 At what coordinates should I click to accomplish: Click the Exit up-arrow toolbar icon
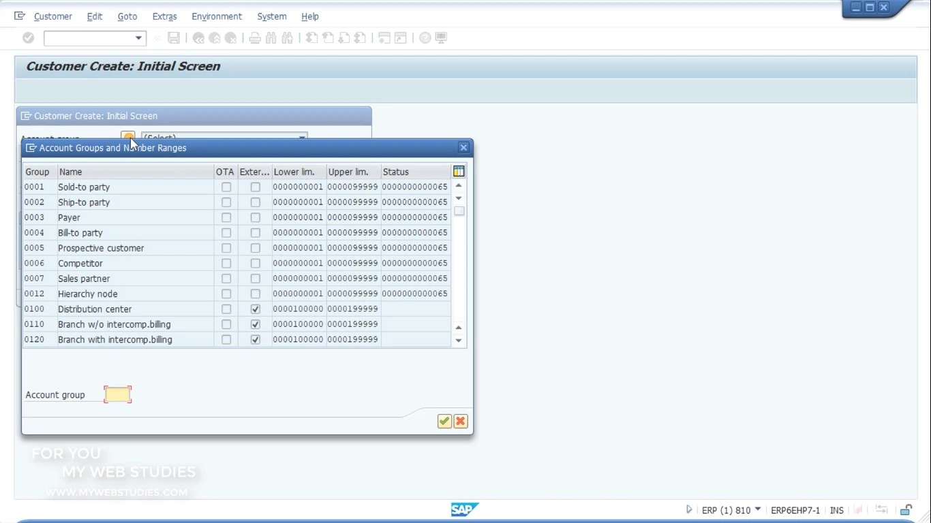(215, 38)
